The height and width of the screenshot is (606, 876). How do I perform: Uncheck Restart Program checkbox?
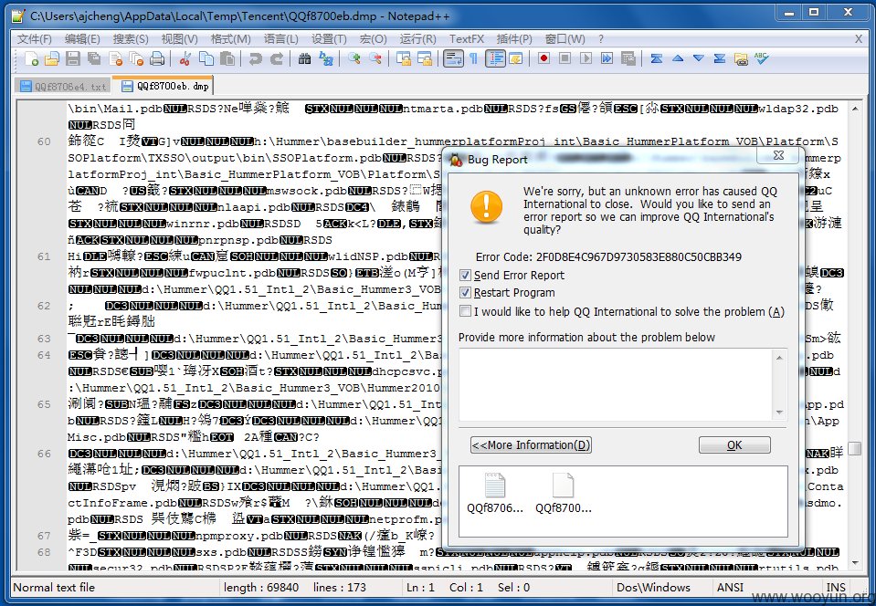click(x=465, y=292)
